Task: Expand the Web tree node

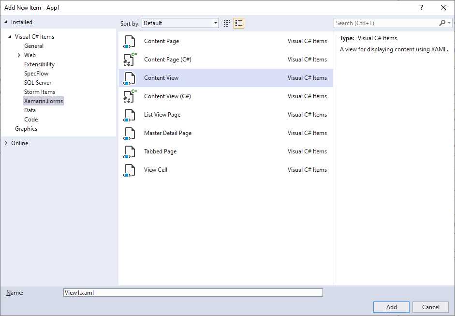Action: coord(18,55)
